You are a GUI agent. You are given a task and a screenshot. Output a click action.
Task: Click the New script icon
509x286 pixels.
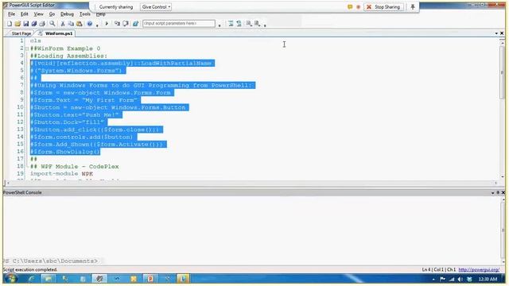pyautogui.click(x=10, y=24)
